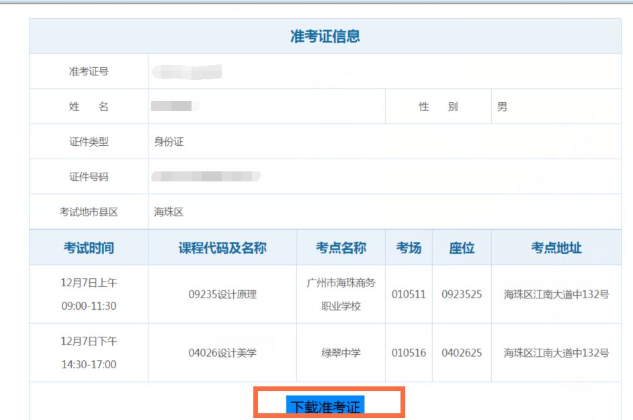Image resolution: width=633 pixels, height=420 pixels.
Task: Select exam room number 010516
Action: click(409, 353)
